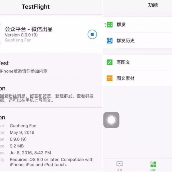Tap the green 群发 list icon
The height and width of the screenshot is (172, 172).
pyautogui.click(x=109, y=25)
